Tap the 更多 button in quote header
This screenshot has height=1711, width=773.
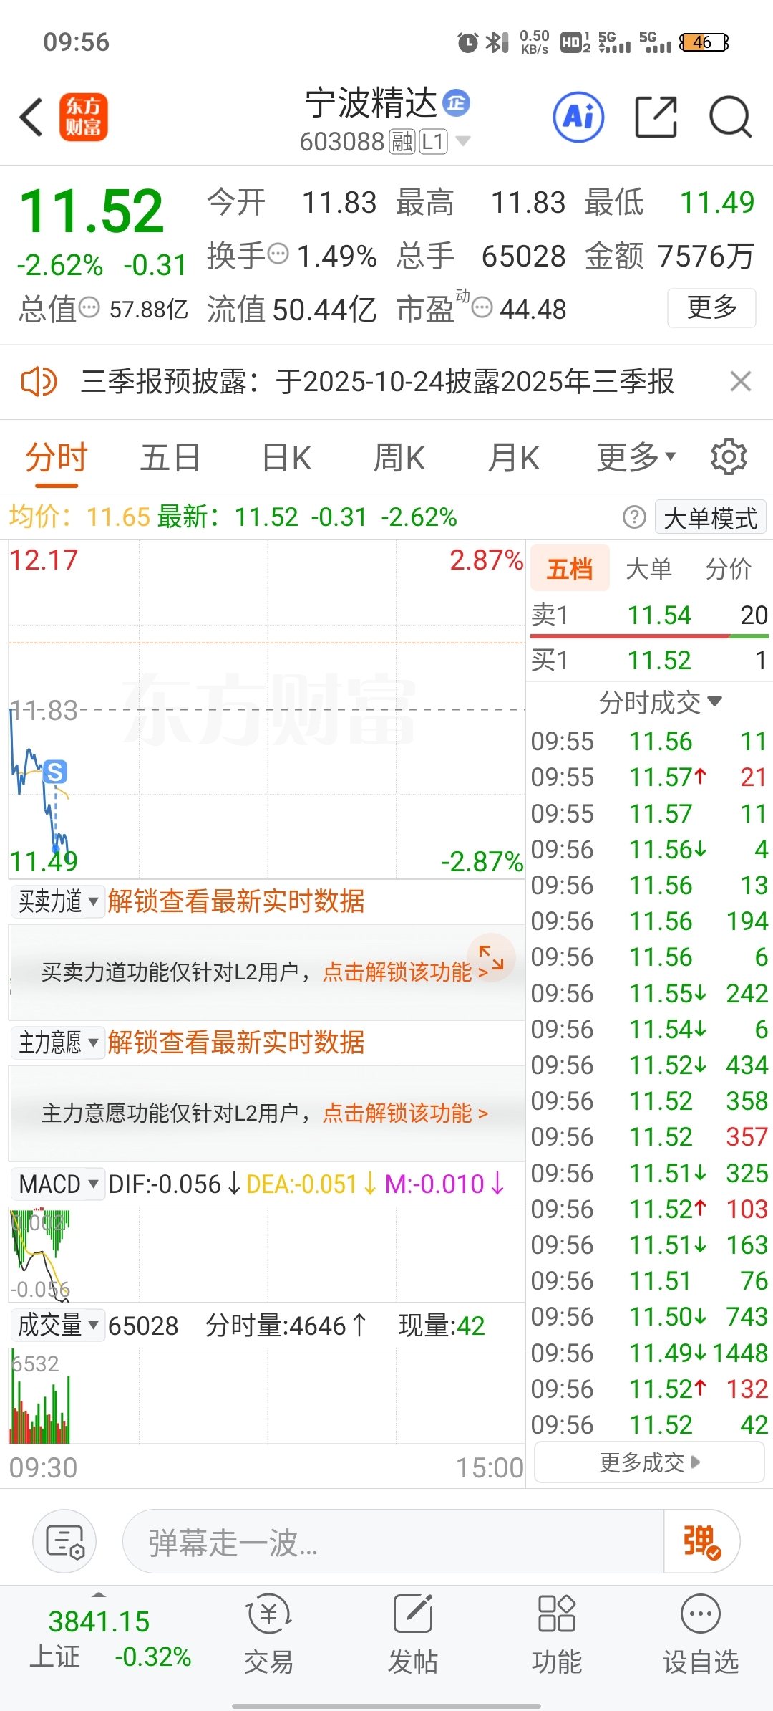coord(711,307)
